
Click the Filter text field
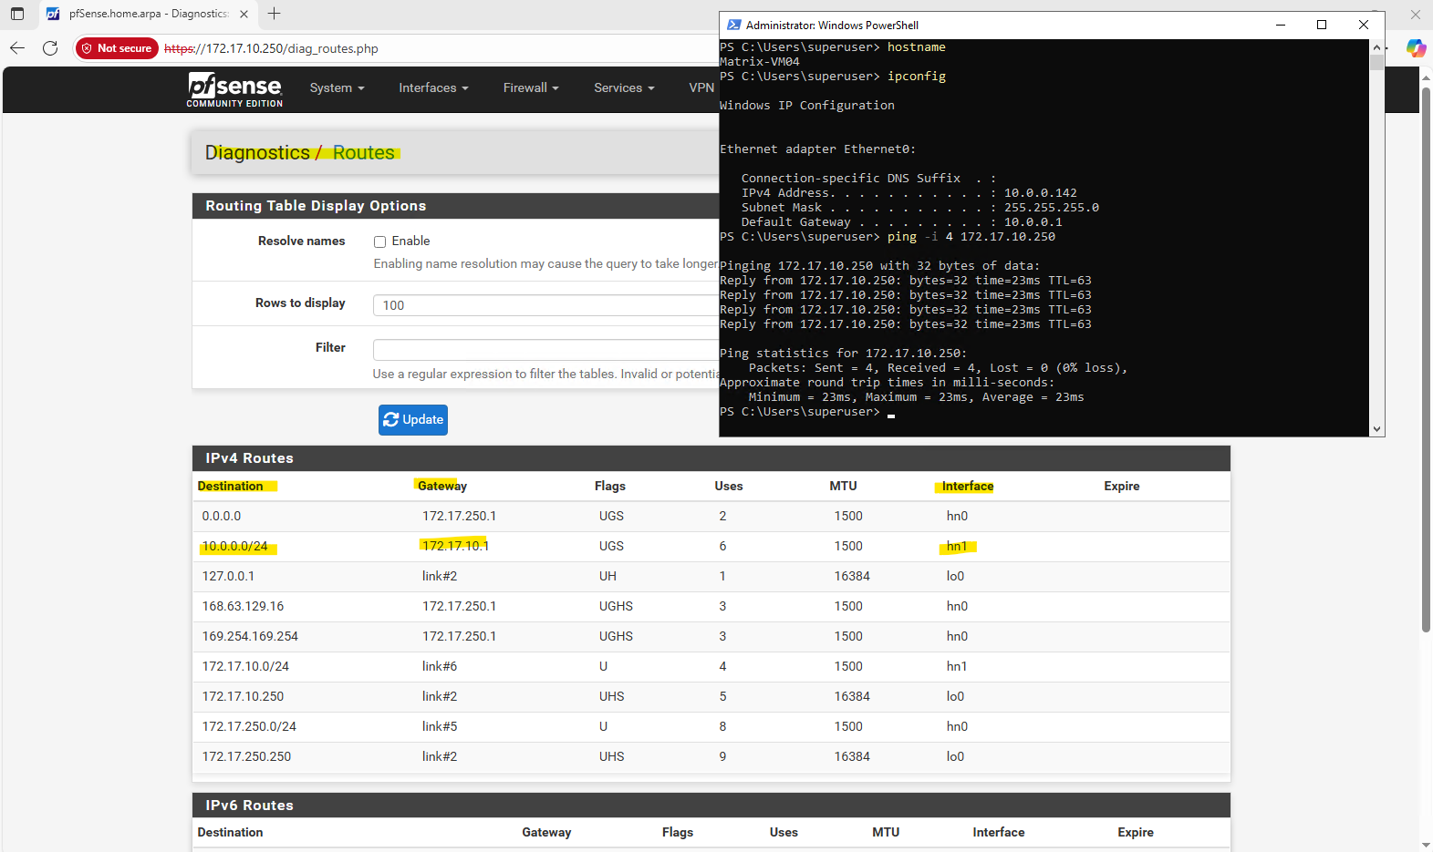[545, 350]
